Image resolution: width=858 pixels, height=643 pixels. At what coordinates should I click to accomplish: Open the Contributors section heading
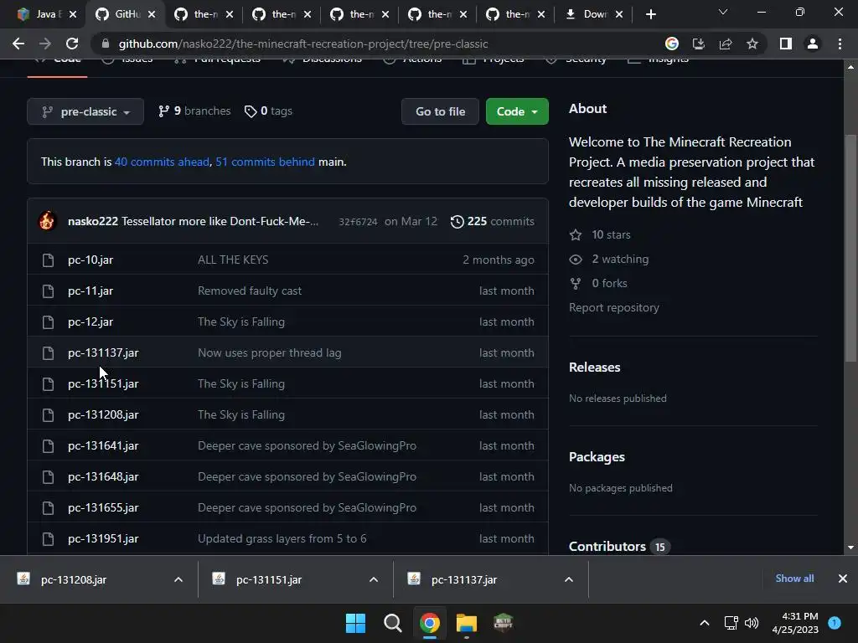pyautogui.click(x=607, y=547)
